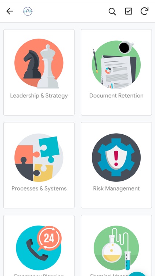
Task: Select Processes & Systems text
Action: (39, 188)
